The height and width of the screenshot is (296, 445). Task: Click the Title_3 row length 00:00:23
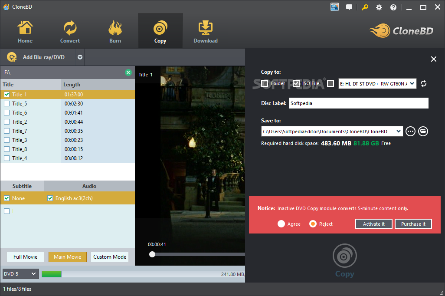click(x=73, y=140)
